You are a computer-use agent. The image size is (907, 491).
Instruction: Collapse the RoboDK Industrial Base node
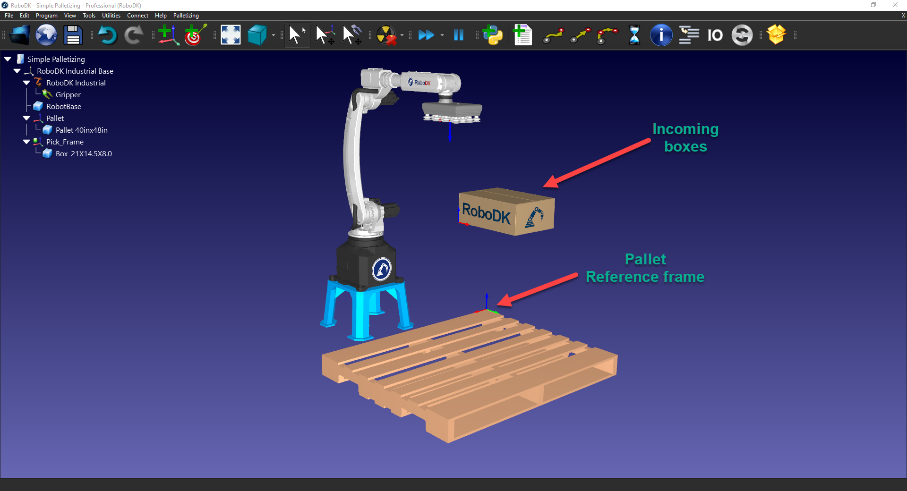point(17,71)
